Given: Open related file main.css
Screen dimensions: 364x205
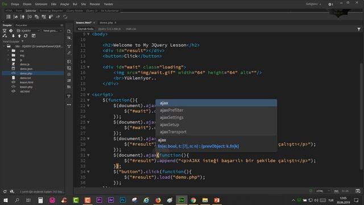Looking at the screenshot, I should pyautogui.click(x=131, y=29).
